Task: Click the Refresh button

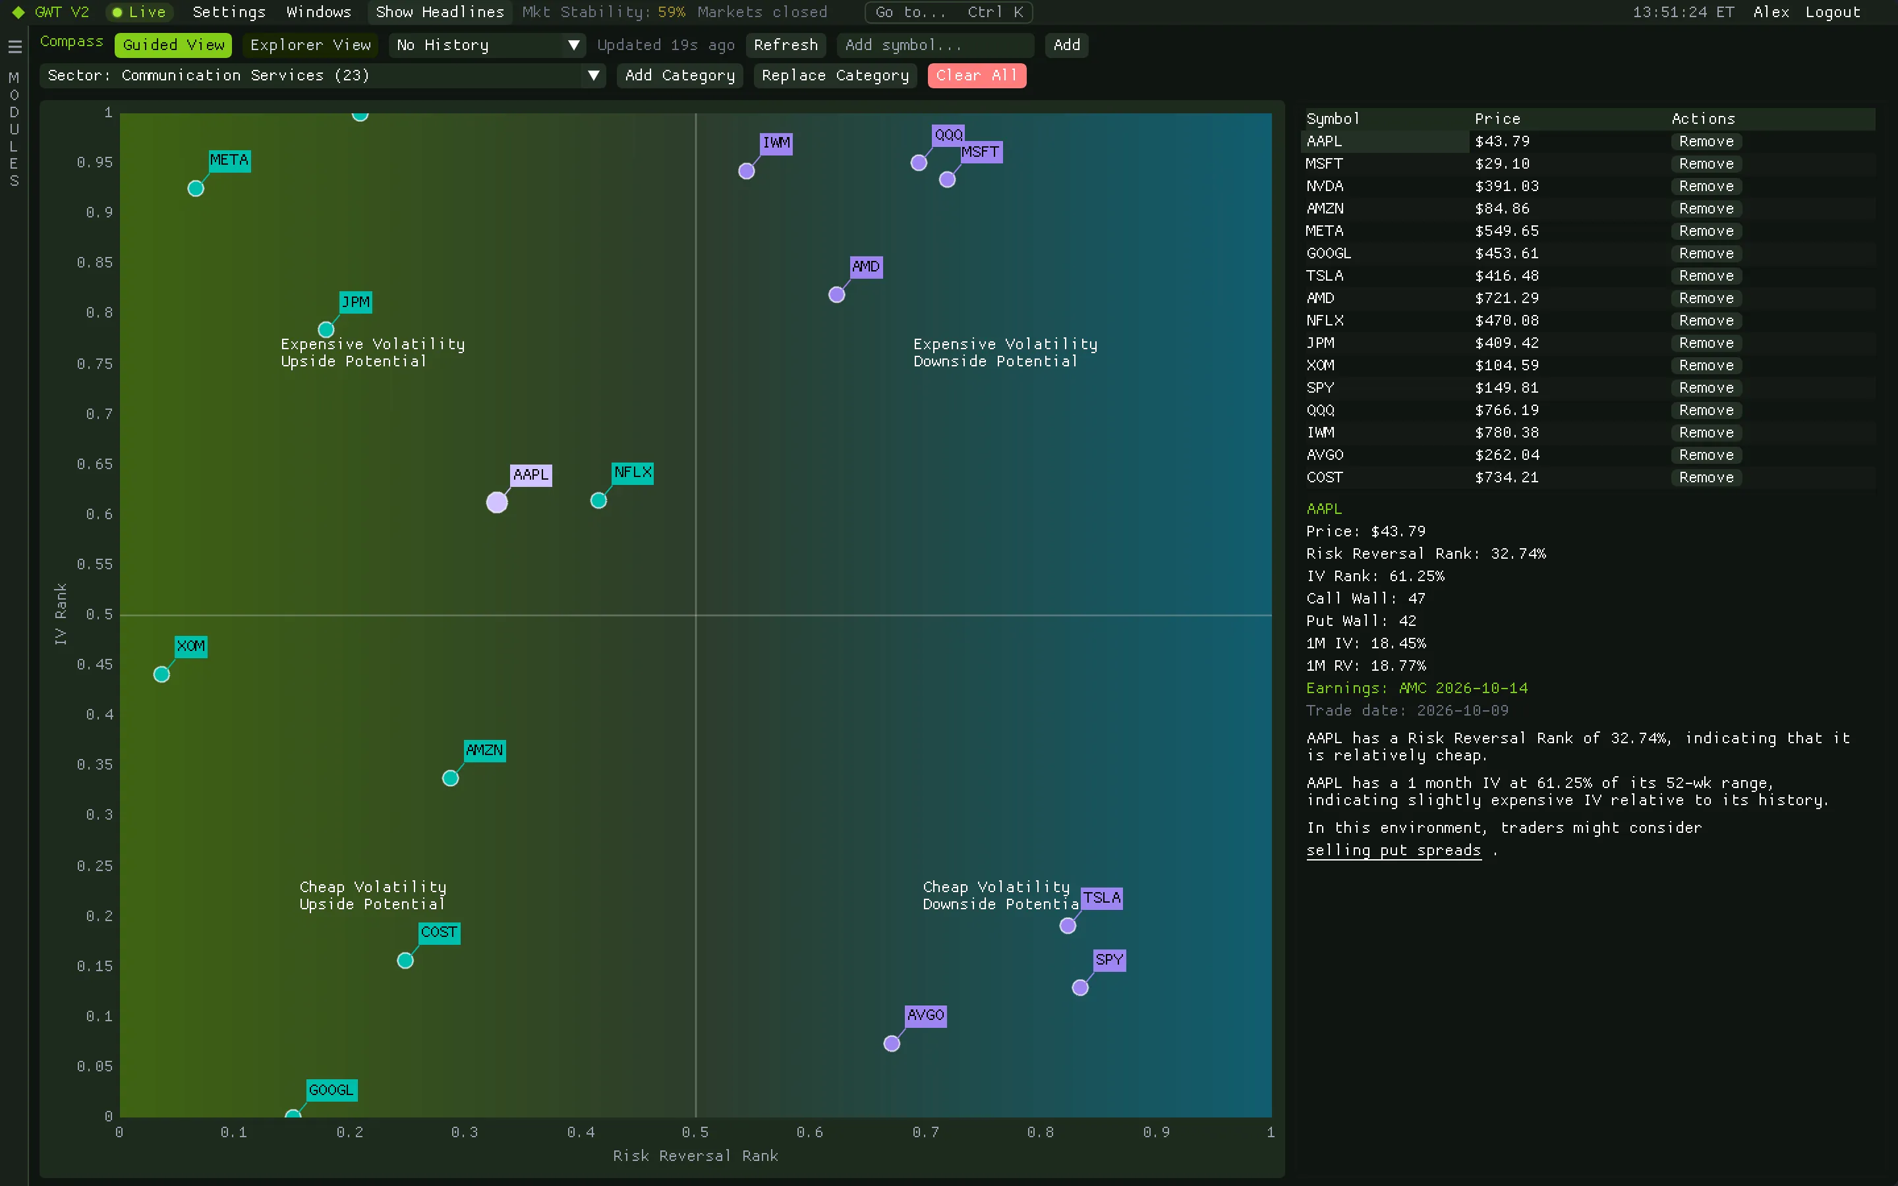Action: [x=786, y=45]
